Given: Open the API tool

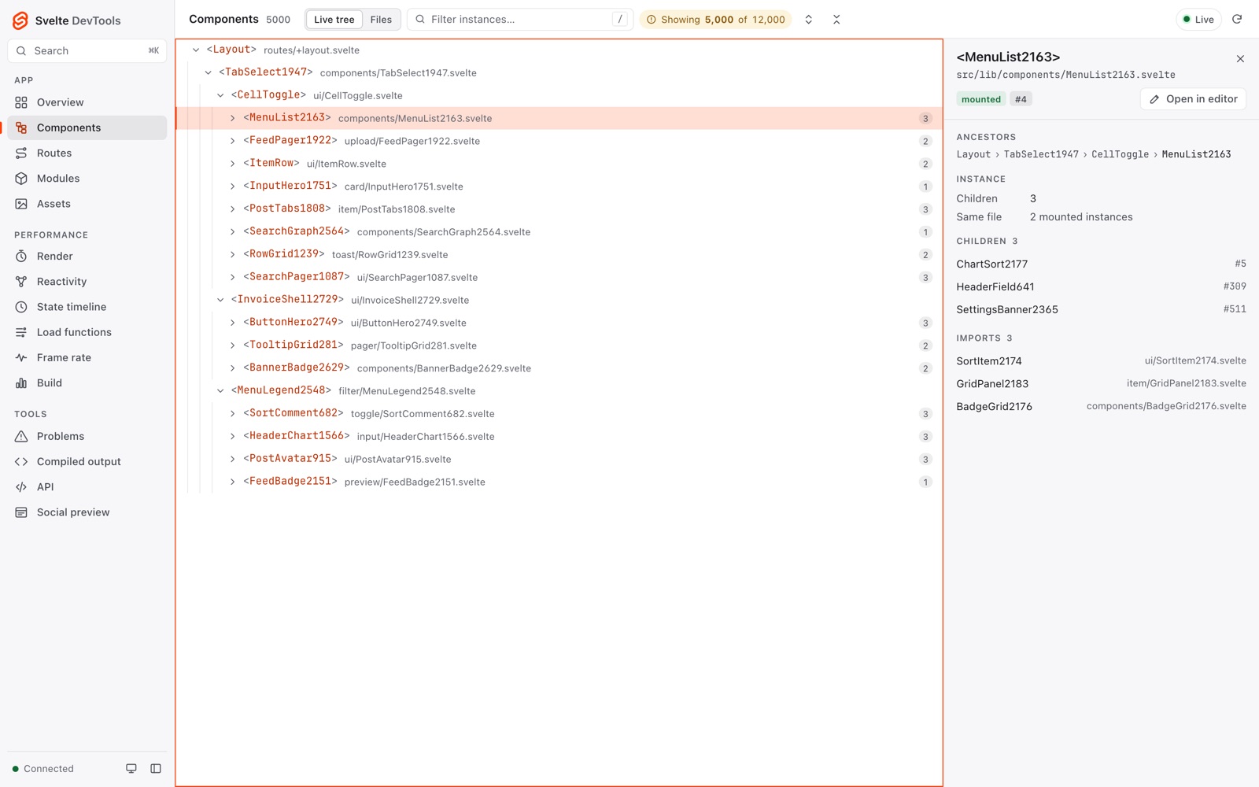Looking at the screenshot, I should (87, 486).
